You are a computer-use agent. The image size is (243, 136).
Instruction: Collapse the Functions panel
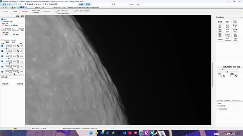(x=242, y=17)
